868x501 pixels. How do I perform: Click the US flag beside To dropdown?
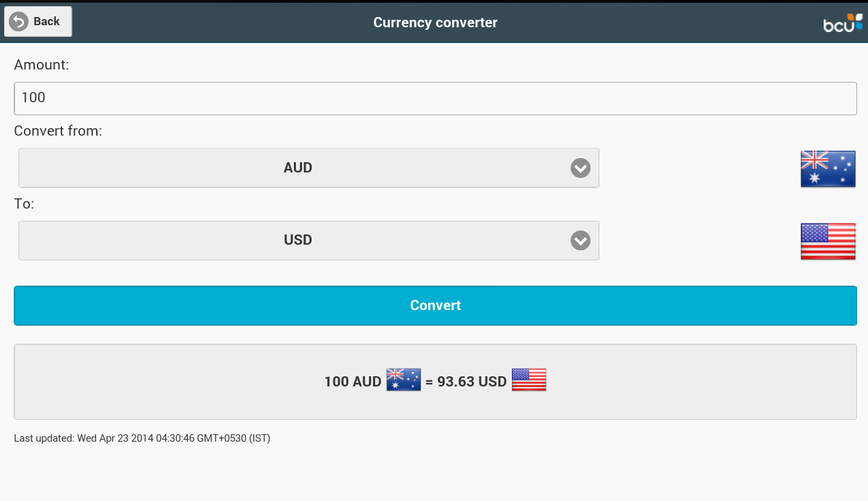[828, 241]
